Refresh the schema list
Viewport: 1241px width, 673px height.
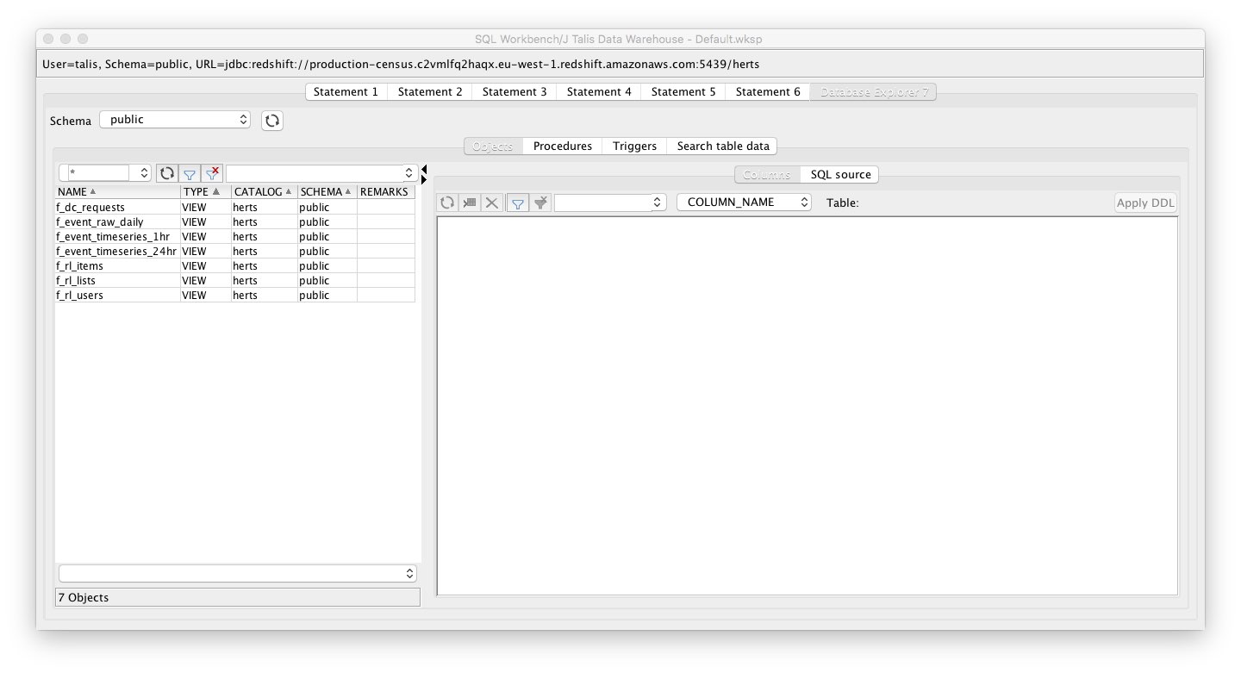(x=271, y=121)
